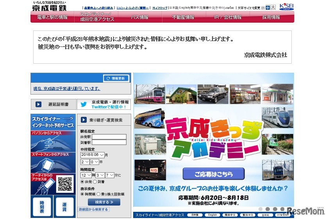The height and width of the screenshot is (220, 330).
Task: Set text size to medium (中)
Action: 268,8
